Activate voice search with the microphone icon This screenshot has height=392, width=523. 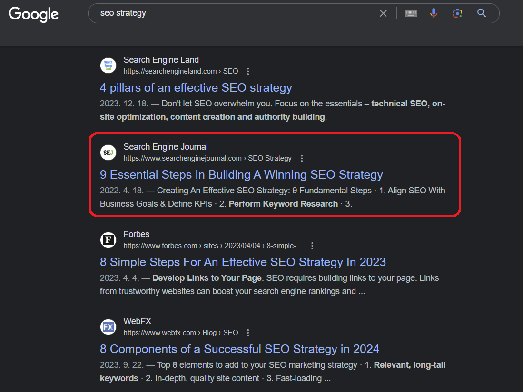point(434,13)
